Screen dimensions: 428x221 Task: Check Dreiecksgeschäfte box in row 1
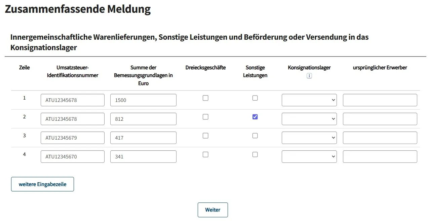tap(205, 98)
